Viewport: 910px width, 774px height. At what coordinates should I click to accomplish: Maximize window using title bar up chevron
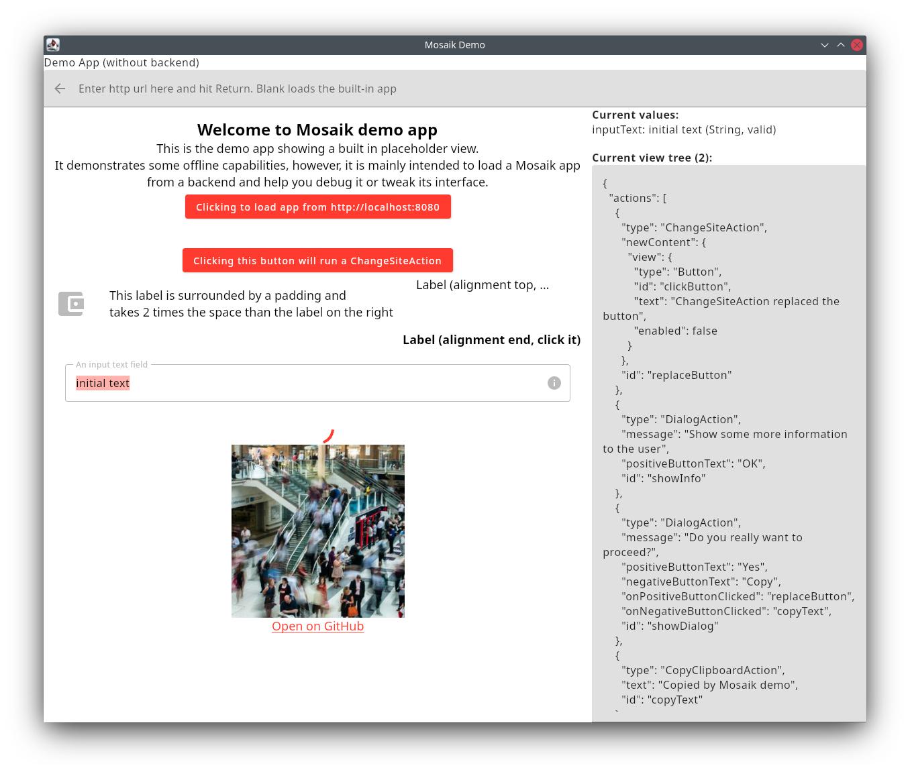(840, 45)
